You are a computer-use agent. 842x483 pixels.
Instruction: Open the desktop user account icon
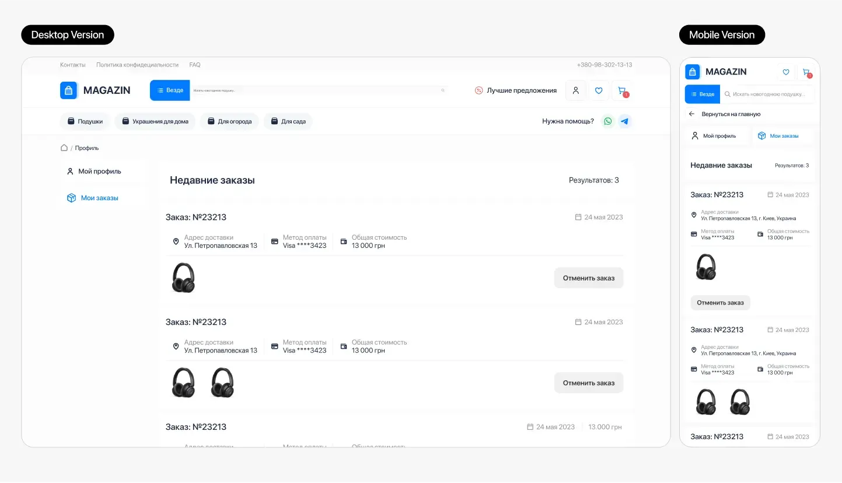[x=576, y=90]
